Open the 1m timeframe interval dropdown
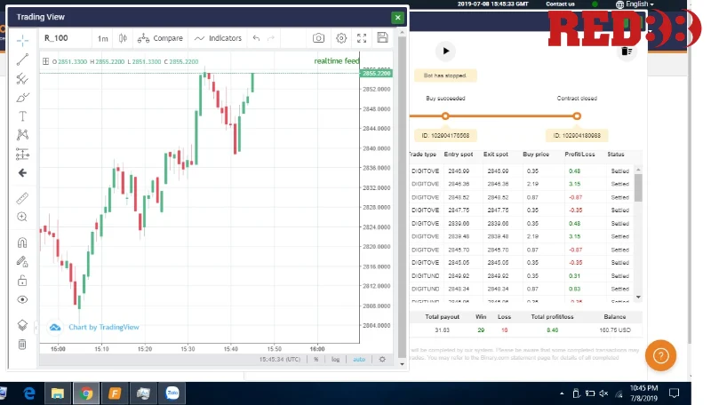The height and width of the screenshot is (405, 711). tap(103, 38)
